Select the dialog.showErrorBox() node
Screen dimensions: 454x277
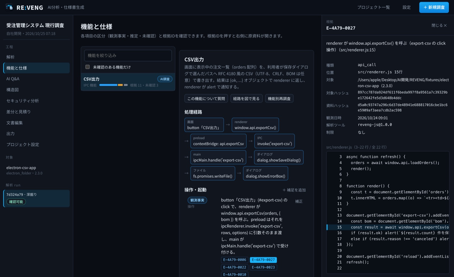click(266, 174)
